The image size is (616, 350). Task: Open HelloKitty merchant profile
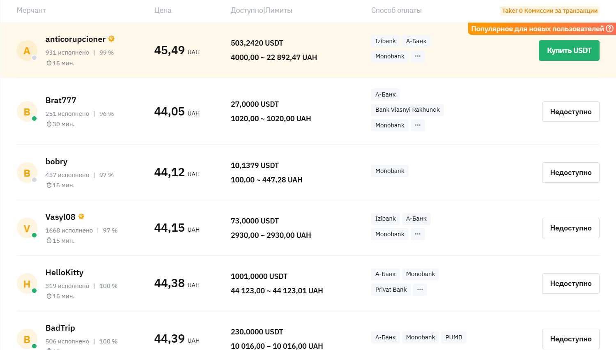click(x=64, y=272)
